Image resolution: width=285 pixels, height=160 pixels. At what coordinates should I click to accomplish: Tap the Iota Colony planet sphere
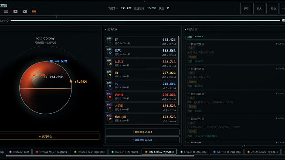[x=45, y=88]
